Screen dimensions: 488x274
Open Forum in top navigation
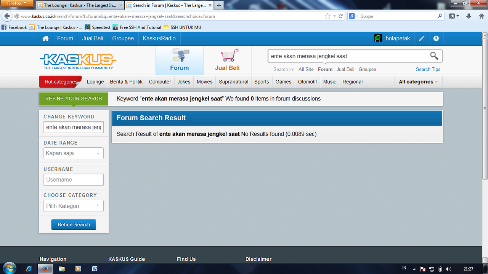tap(65, 38)
